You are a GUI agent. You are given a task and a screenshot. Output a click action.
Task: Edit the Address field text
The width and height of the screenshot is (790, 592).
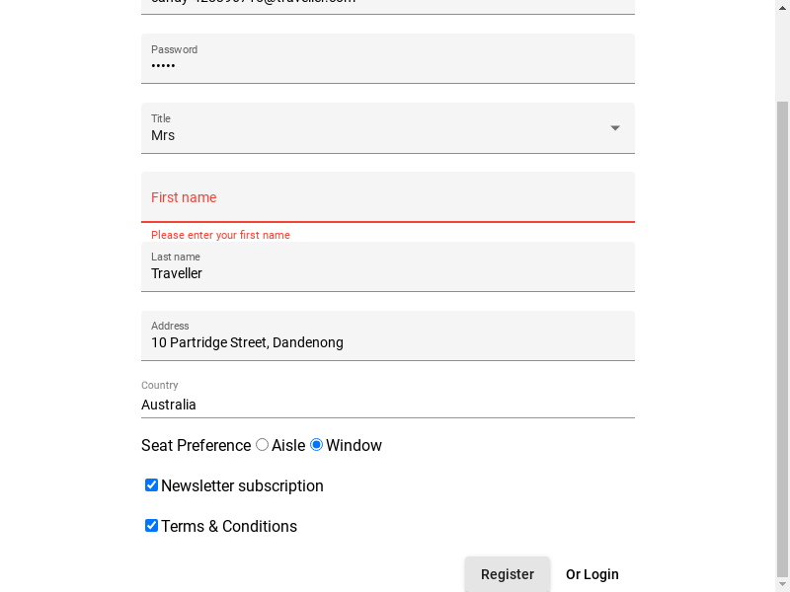click(x=387, y=342)
